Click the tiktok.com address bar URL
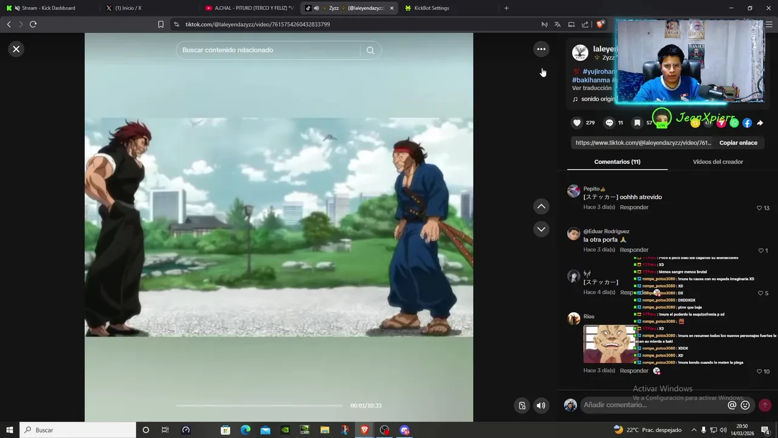The image size is (778, 438). (258, 24)
